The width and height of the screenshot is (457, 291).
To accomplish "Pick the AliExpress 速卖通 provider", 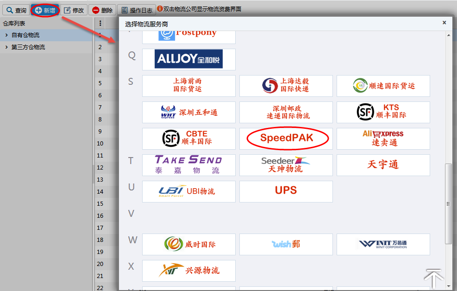I will click(x=383, y=138).
